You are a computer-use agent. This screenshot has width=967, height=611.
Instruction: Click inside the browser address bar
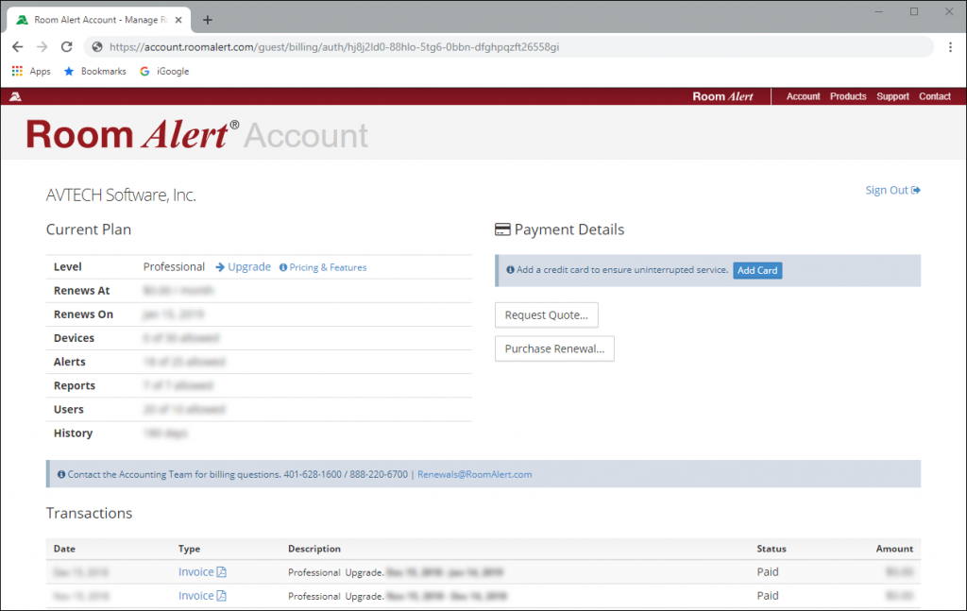point(378,44)
